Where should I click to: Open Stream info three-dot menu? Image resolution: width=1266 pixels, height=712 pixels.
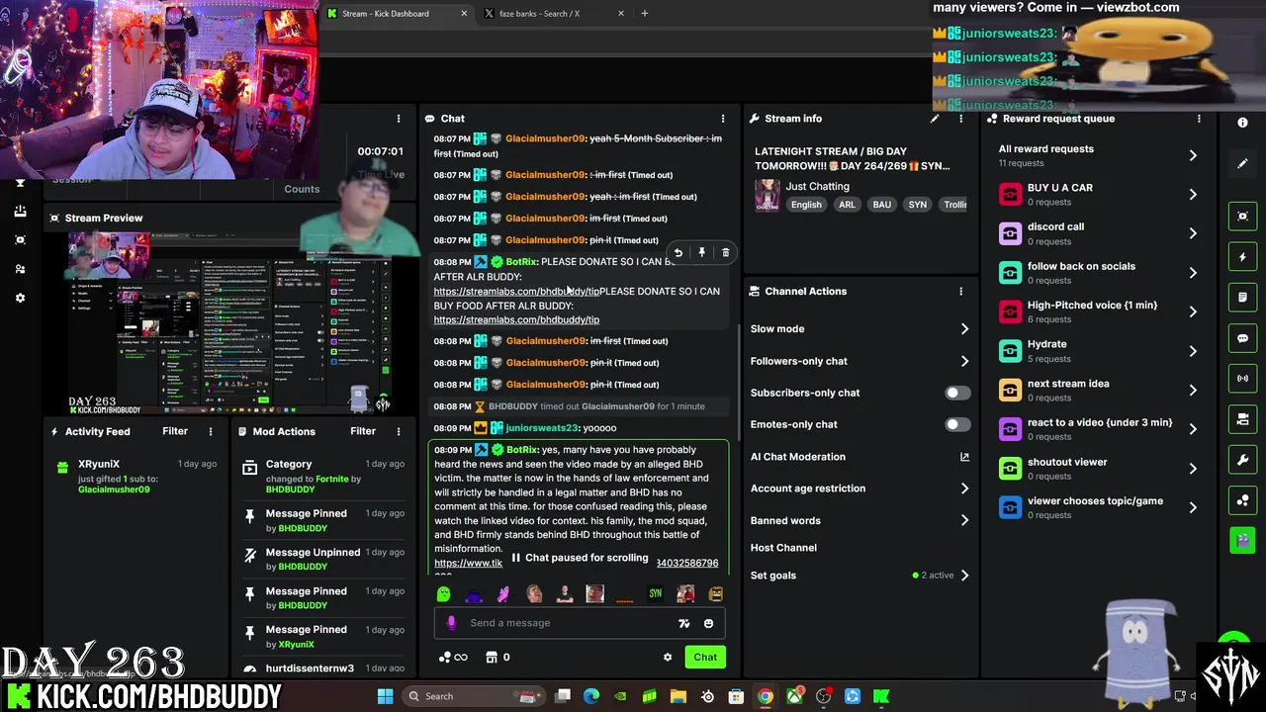pos(960,119)
